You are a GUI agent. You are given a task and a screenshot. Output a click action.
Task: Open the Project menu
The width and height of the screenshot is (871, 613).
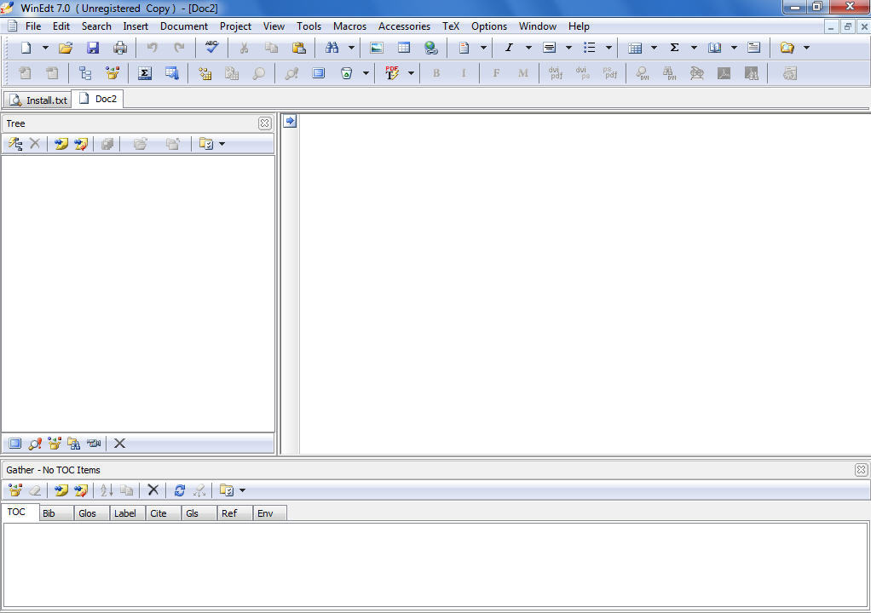click(x=235, y=26)
